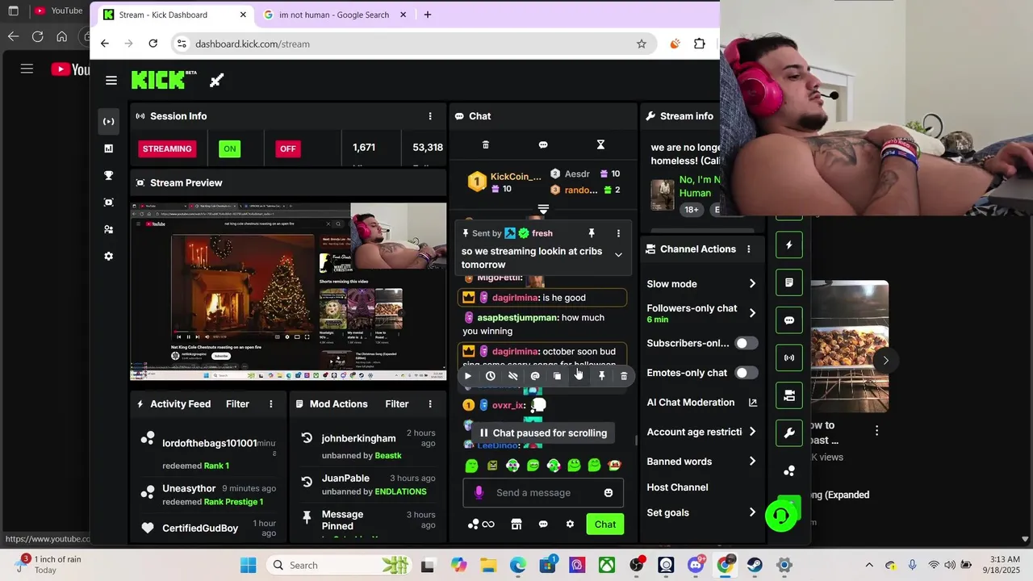Screen dimensions: 1033x581
Task: Open the Windows Start menu
Action: pos(248,565)
